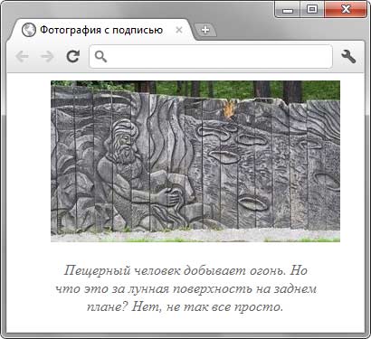Select the Фотография с подписью tab
371x339 pixels.
(x=102, y=30)
